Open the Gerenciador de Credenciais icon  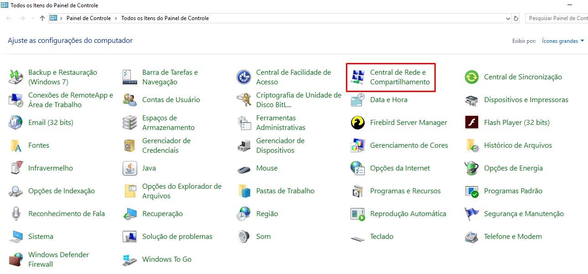(130, 145)
